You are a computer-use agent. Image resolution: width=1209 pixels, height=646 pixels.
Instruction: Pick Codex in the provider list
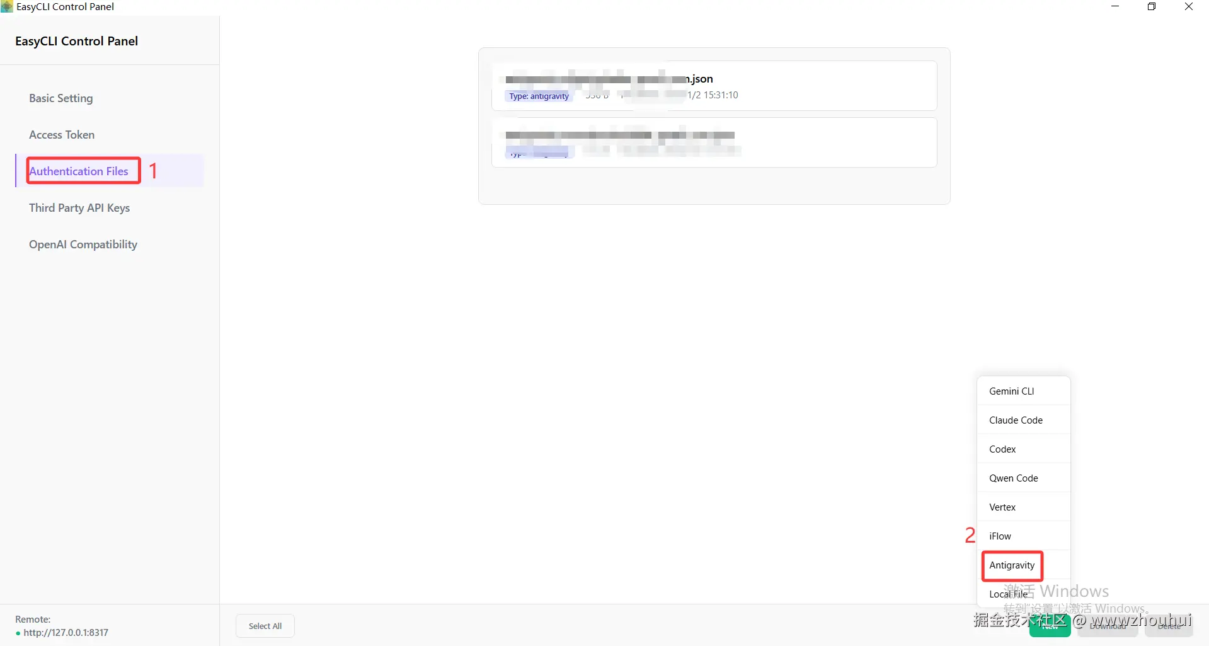tap(1023, 449)
